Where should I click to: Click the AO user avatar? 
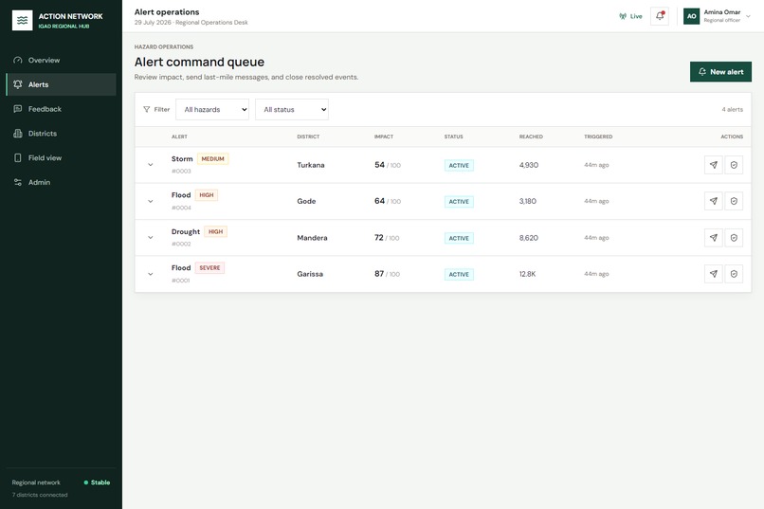[x=691, y=16]
